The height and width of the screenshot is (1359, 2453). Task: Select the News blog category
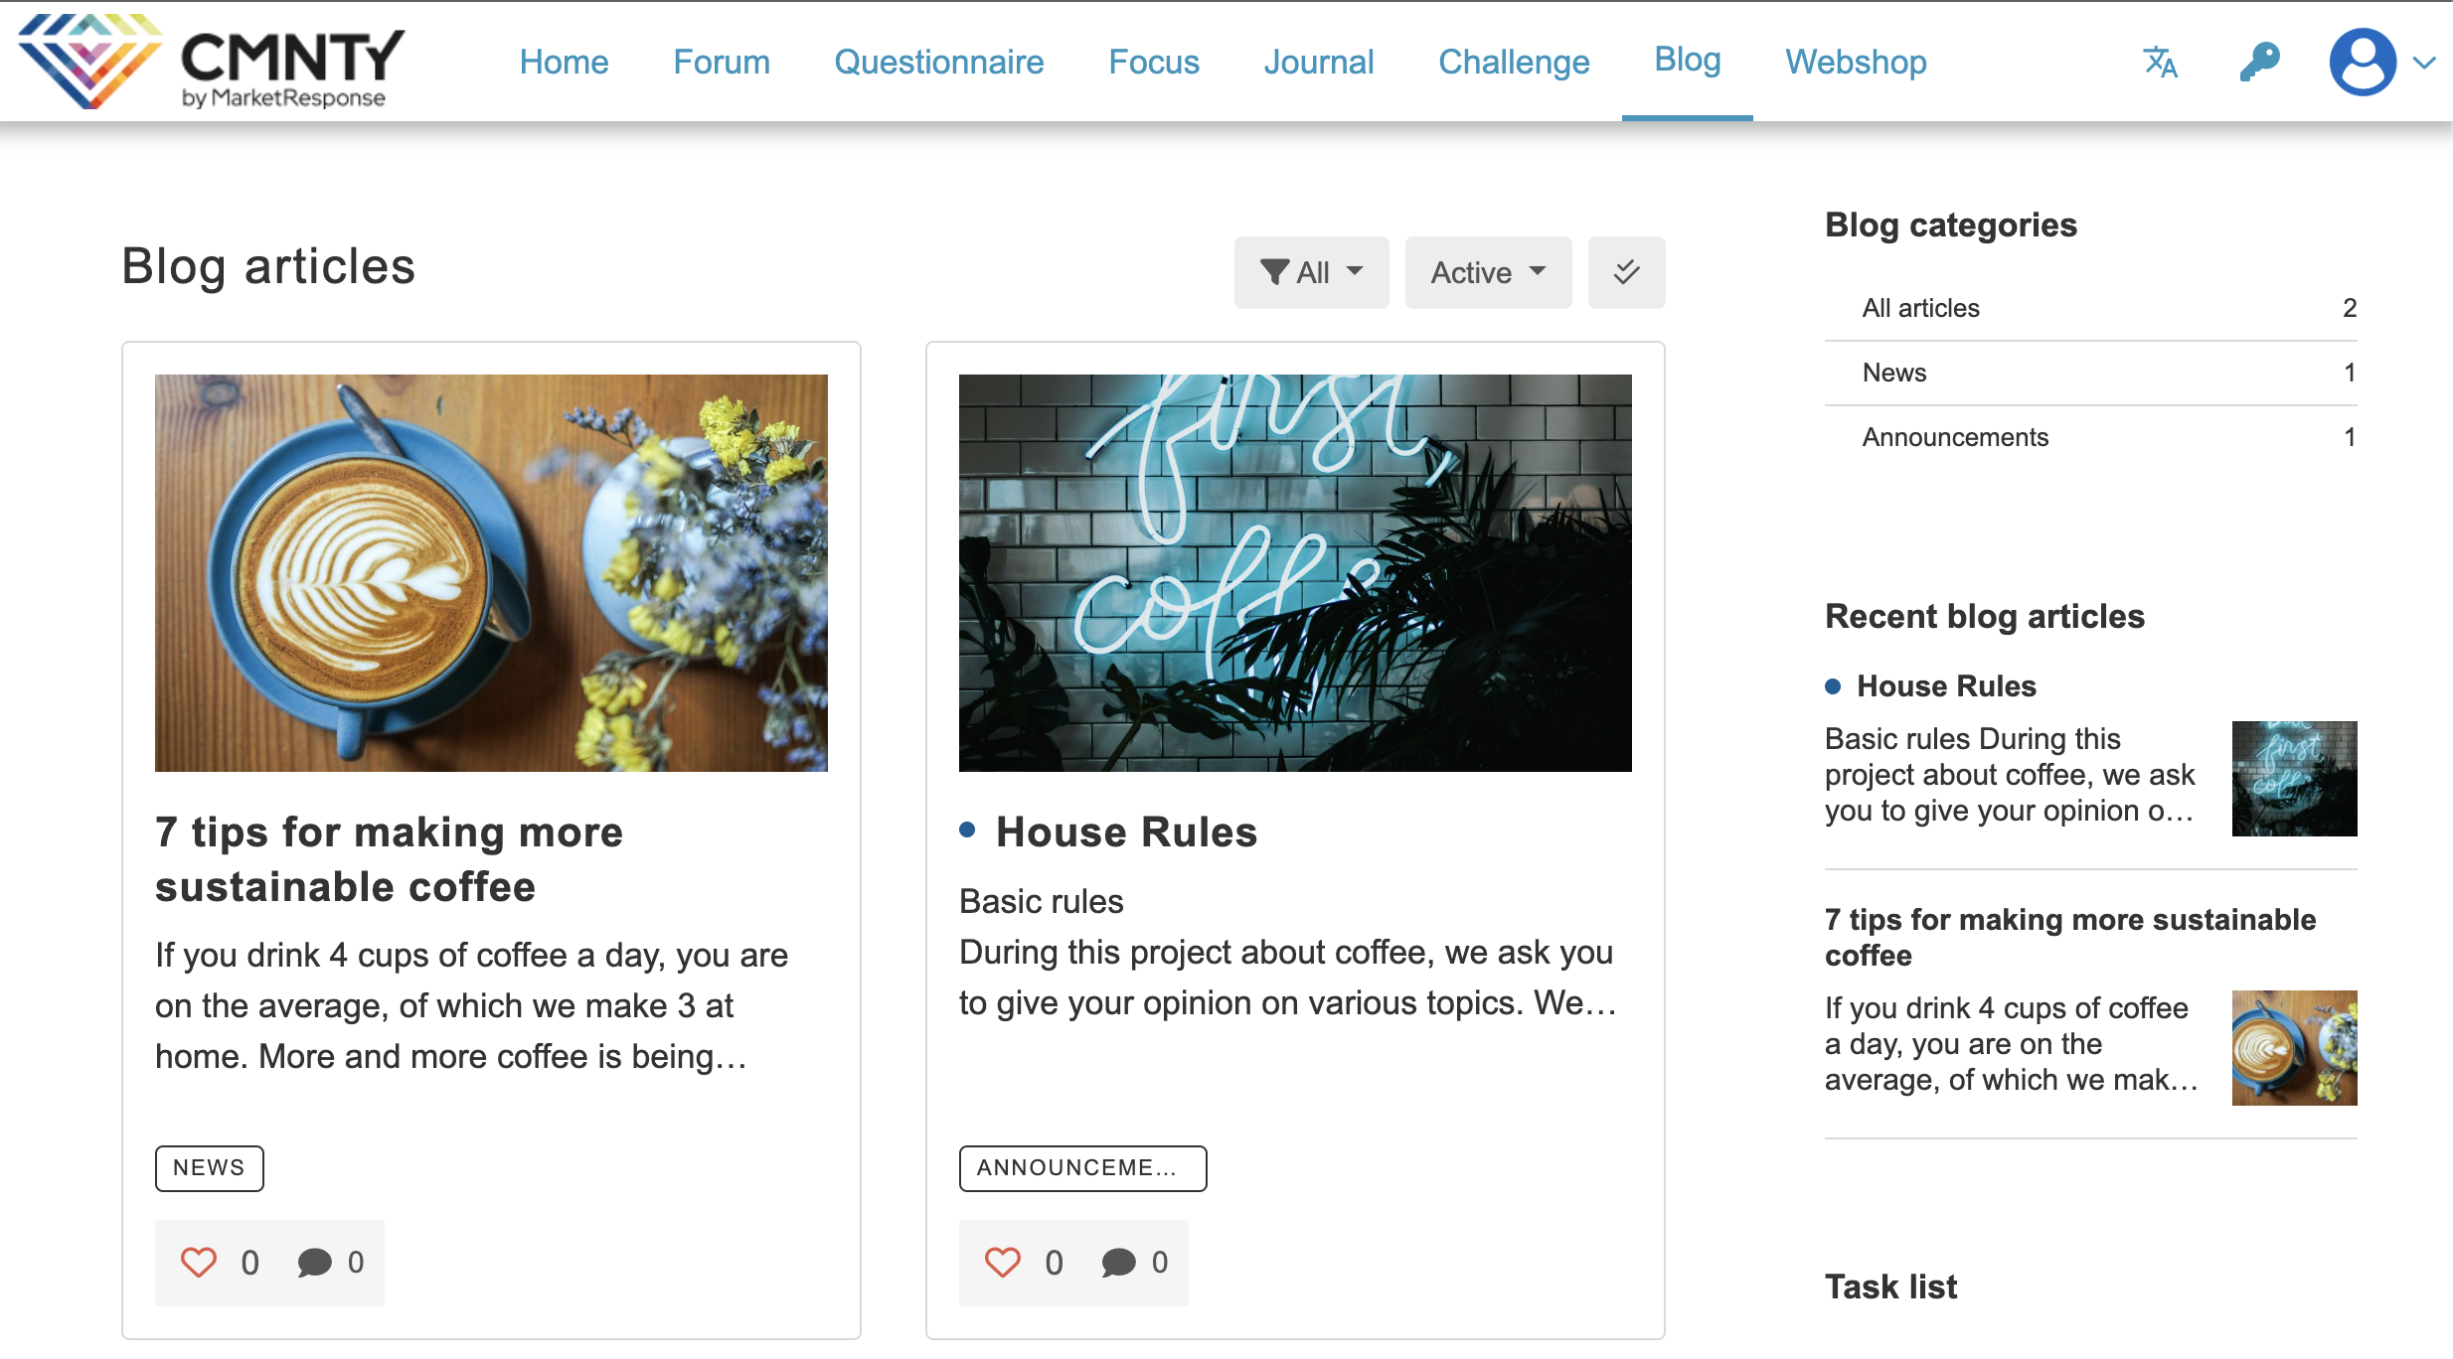(1894, 373)
